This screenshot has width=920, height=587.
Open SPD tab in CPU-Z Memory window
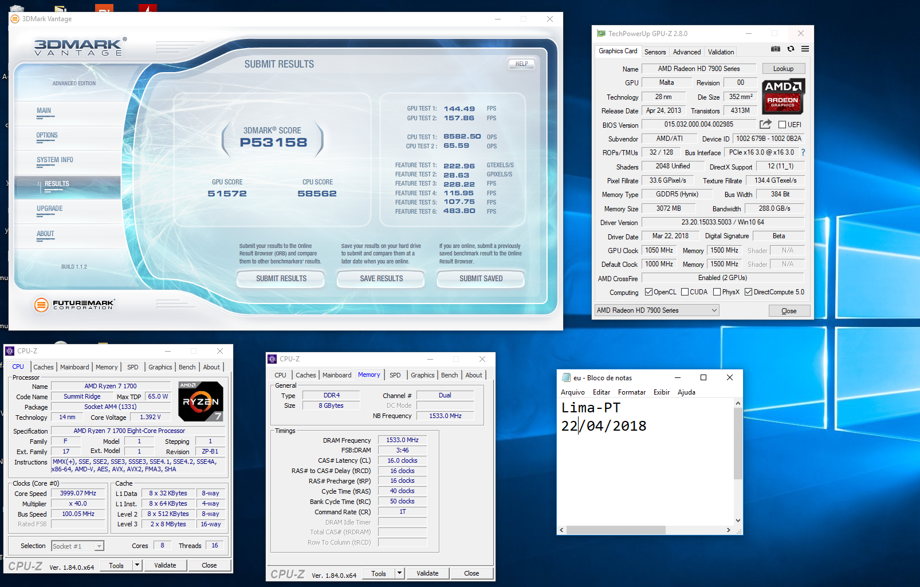tap(395, 375)
